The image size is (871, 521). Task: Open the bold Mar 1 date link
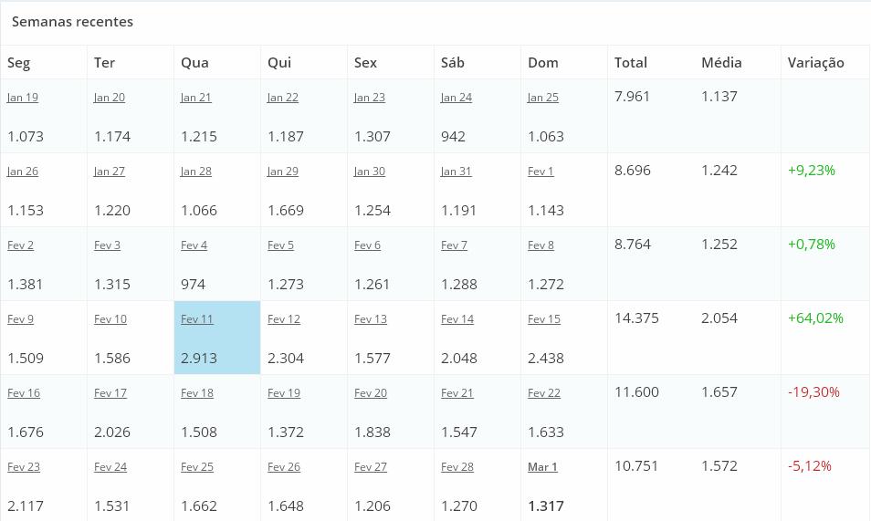(x=542, y=466)
